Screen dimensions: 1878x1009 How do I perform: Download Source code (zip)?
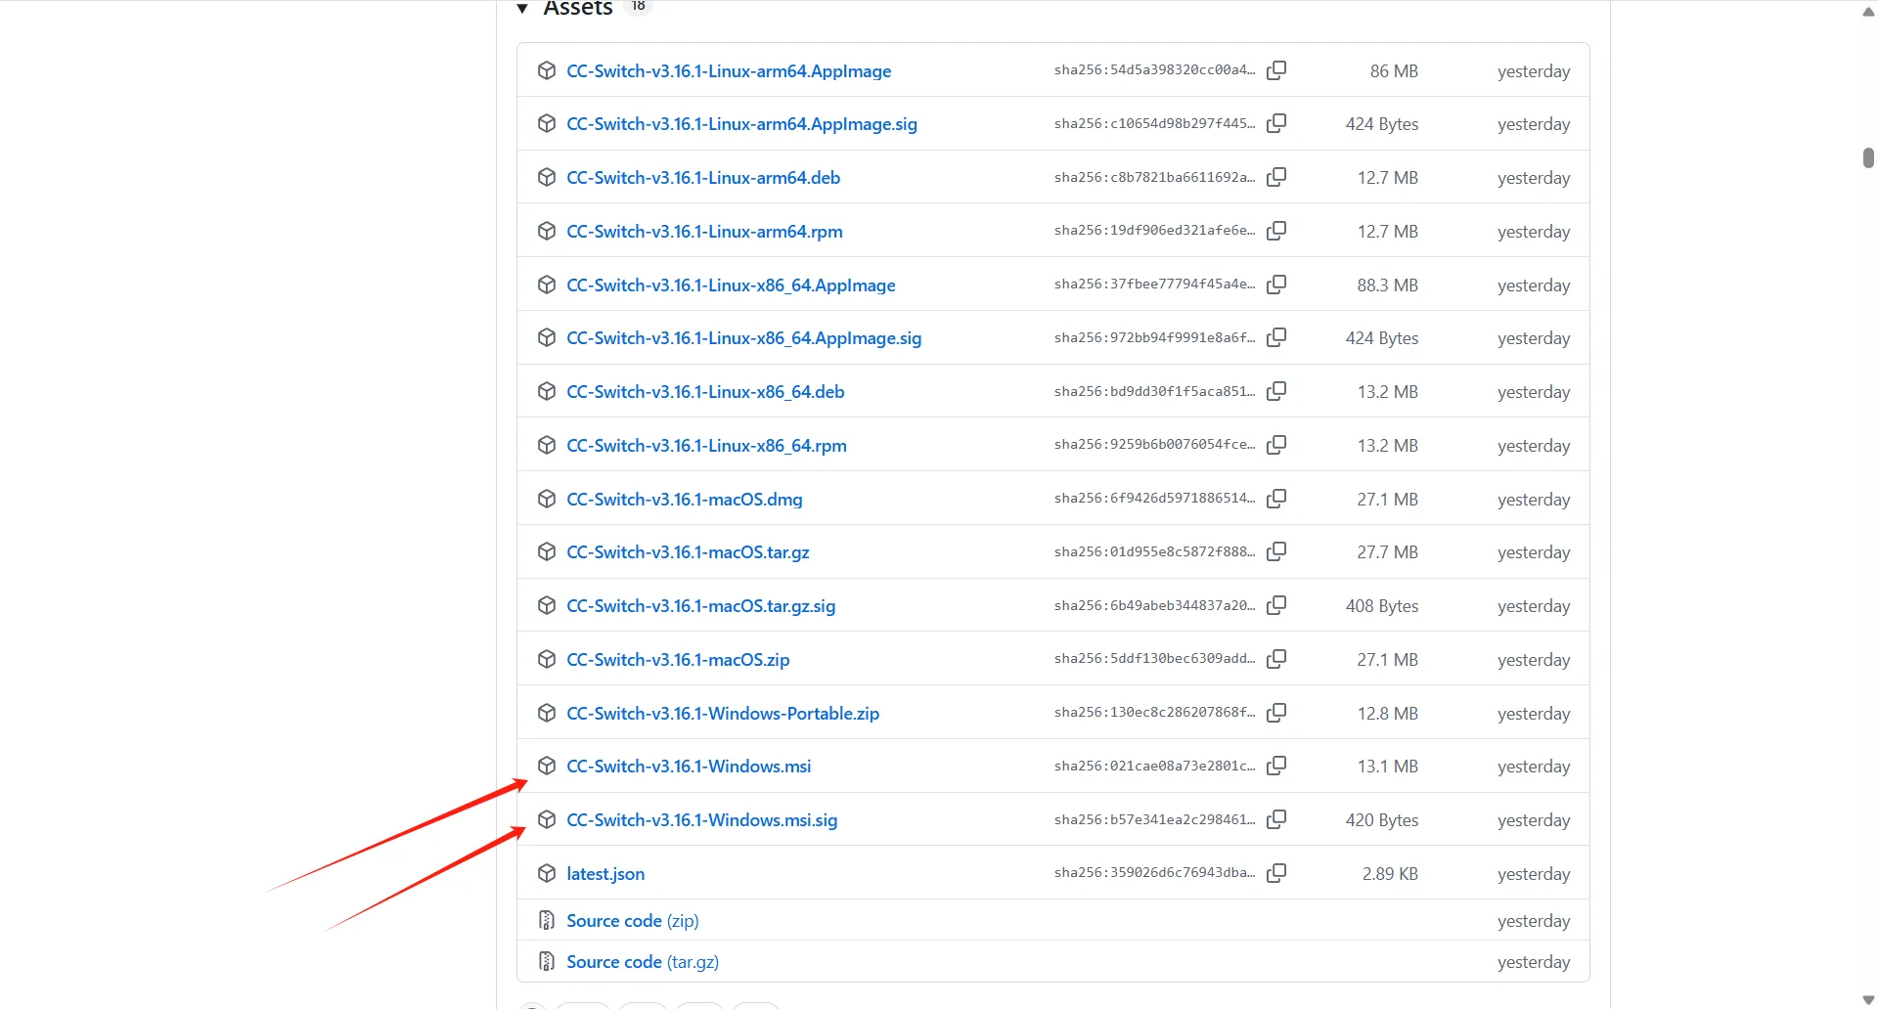pos(632,921)
